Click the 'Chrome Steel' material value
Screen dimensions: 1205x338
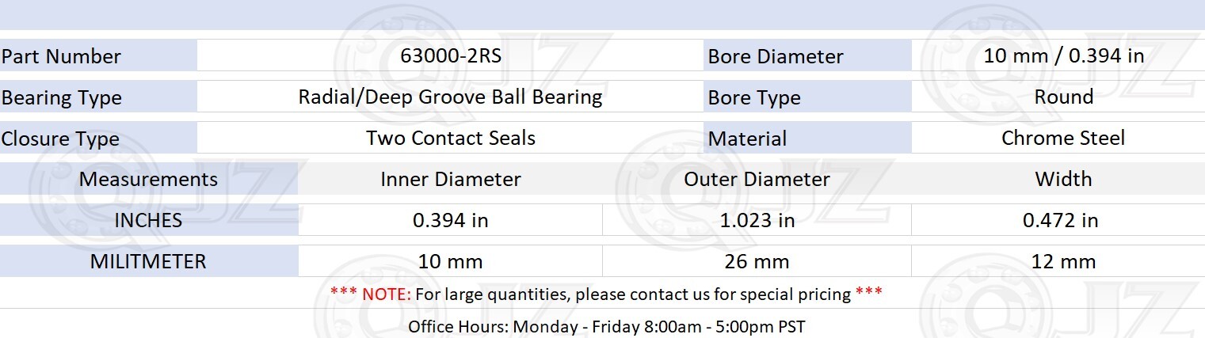[1063, 139]
